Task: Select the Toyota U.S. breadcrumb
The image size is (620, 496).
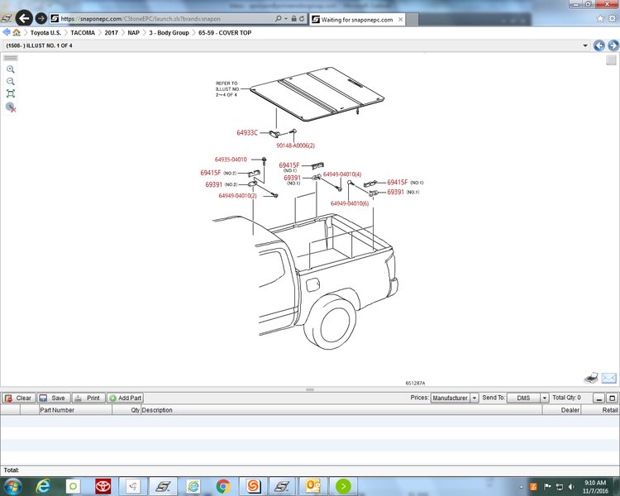Action: click(45, 33)
